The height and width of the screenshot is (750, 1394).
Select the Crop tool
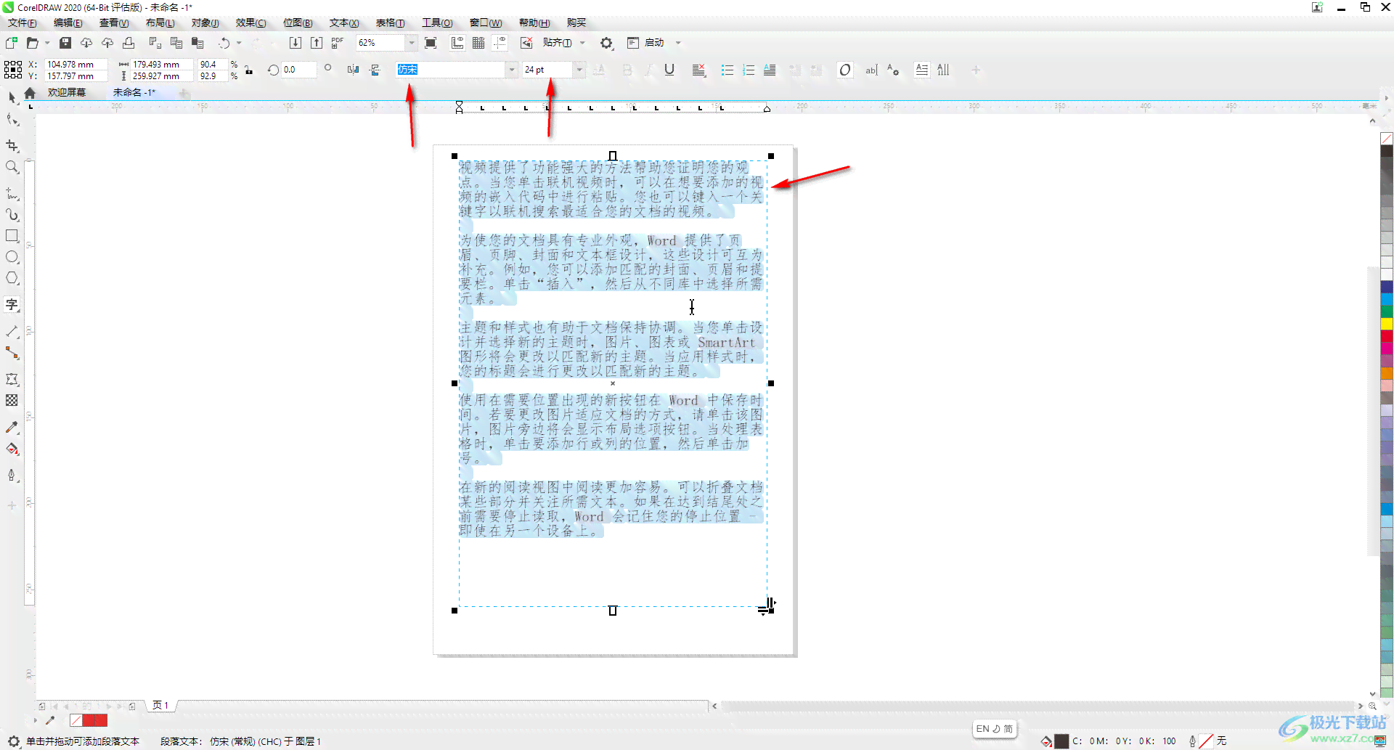pyautogui.click(x=12, y=145)
